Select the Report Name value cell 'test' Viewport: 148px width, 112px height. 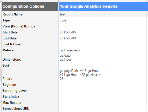tap(81, 14)
